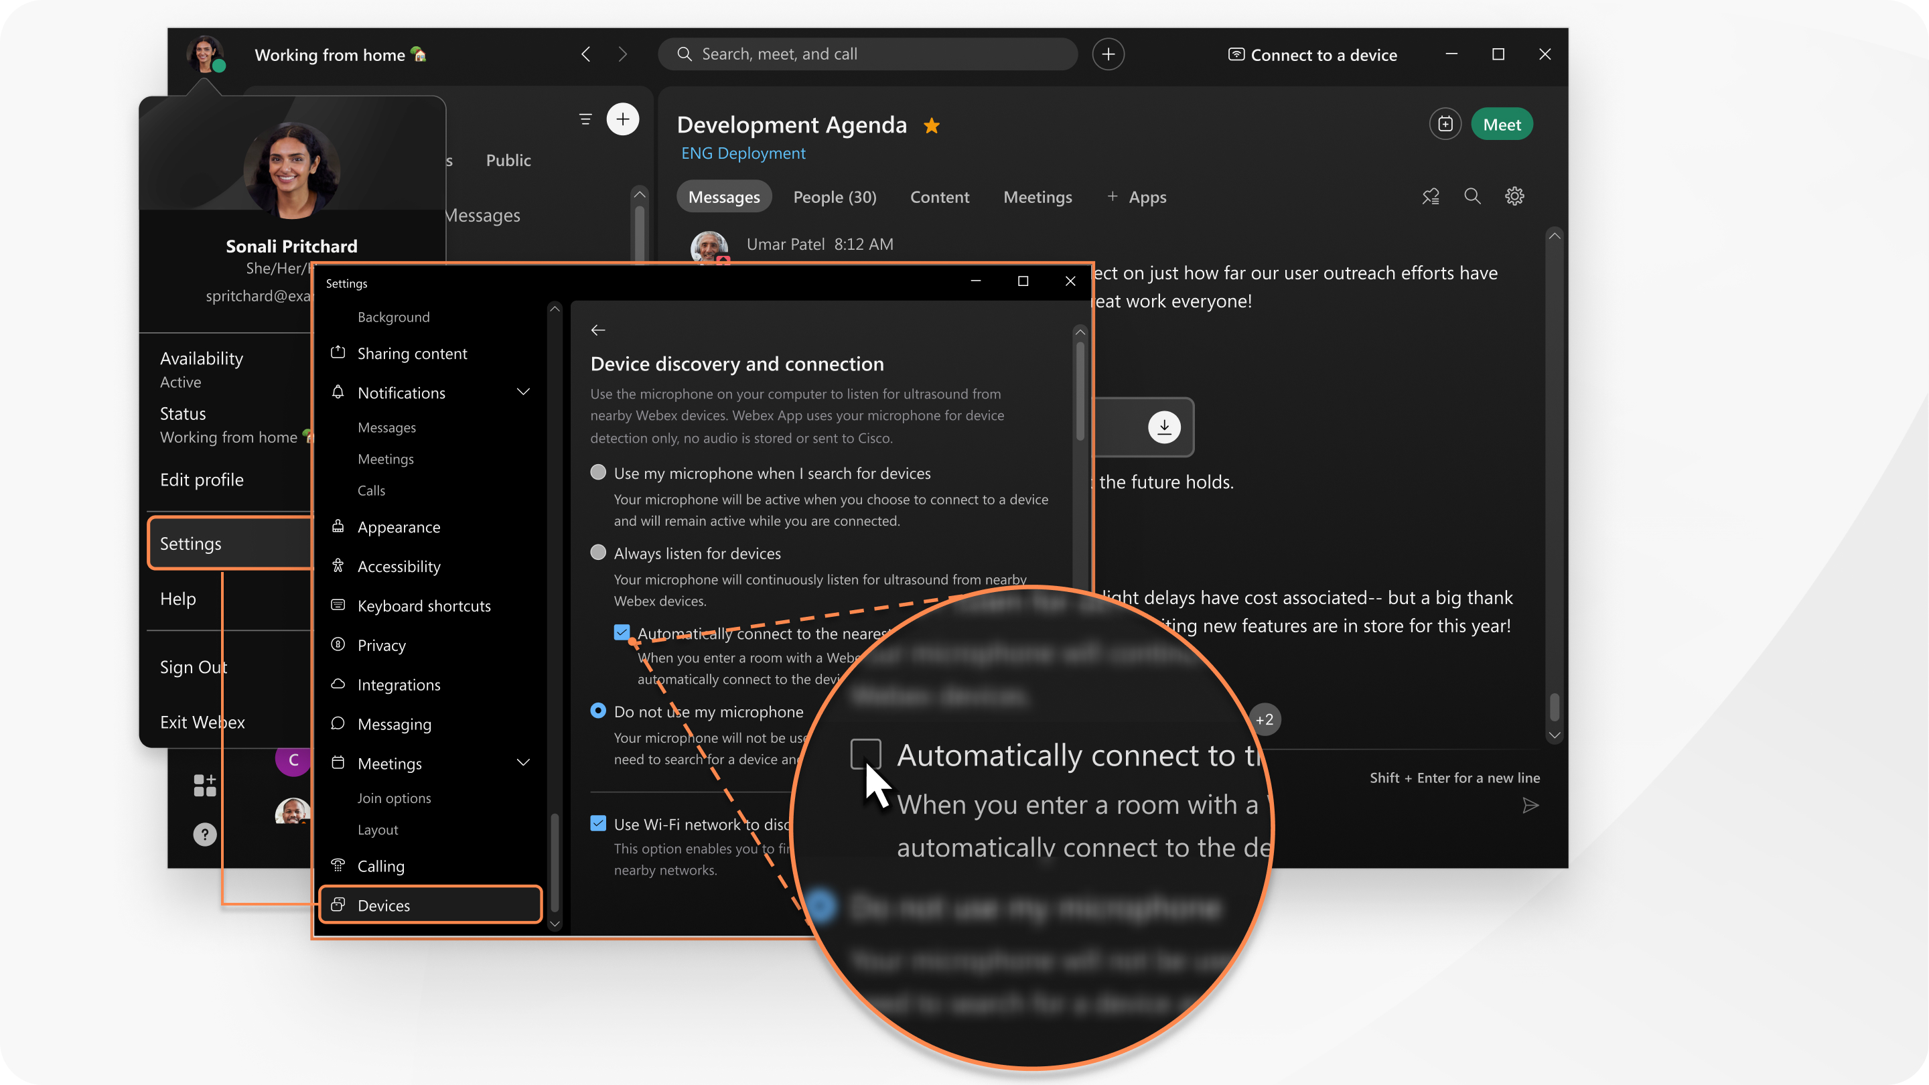Screen dimensions: 1929x1085
Task: Switch to the People tab in Development Agenda
Action: 833,196
